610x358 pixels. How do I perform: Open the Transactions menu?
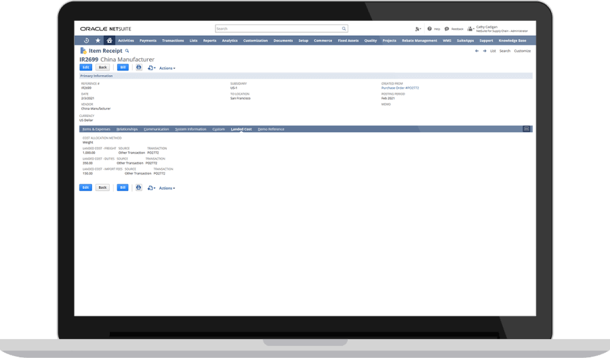(x=173, y=41)
